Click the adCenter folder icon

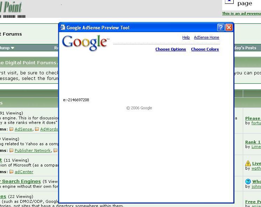11,171
